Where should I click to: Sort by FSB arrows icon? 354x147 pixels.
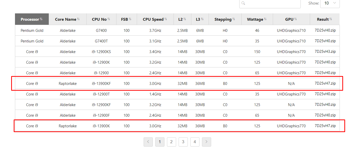point(130,19)
